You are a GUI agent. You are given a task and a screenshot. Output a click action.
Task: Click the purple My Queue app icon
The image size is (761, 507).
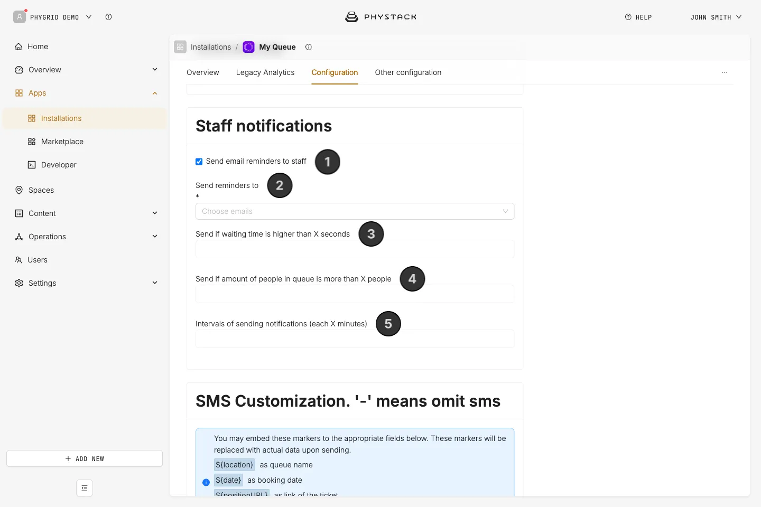pos(248,47)
